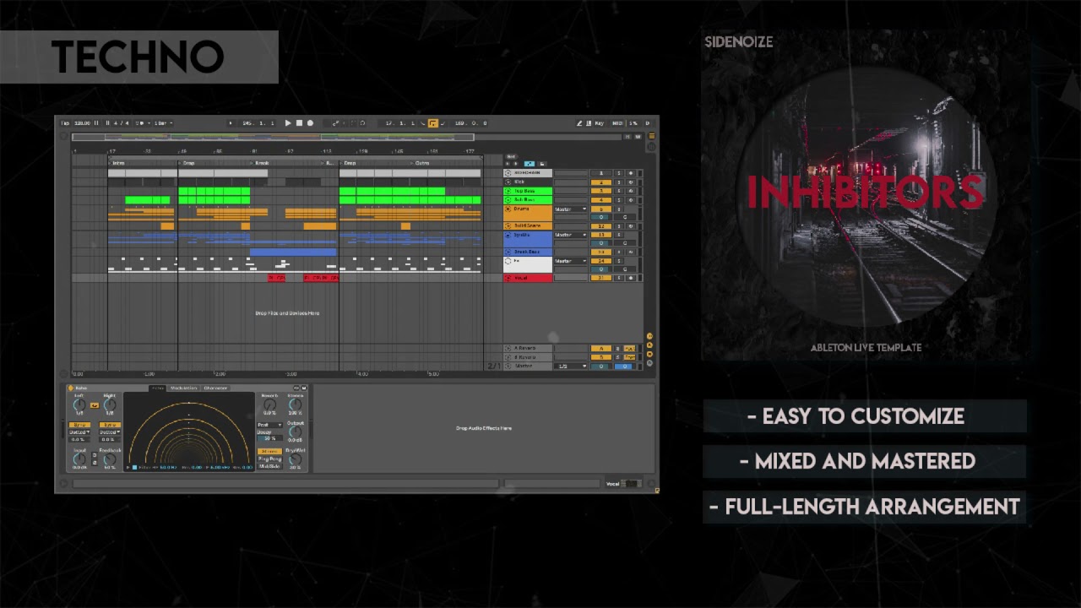Toggle the Follow playback arrow icon
Image resolution: width=1081 pixels, height=608 pixels.
click(231, 123)
